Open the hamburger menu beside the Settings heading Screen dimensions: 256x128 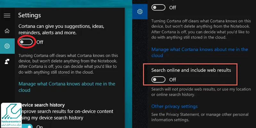point(7,15)
